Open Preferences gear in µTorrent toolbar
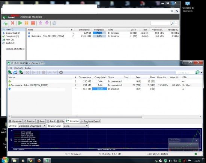The width and height of the screenshot is (206, 163). point(61,72)
